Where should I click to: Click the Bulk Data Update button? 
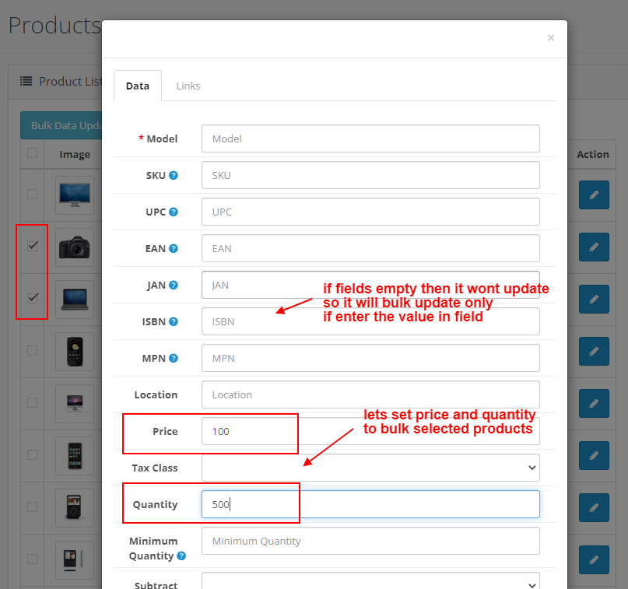pyautogui.click(x=62, y=125)
